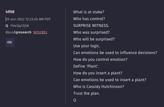The width and height of the screenshot is (164, 107).
Task: Click the chain link permalink icon
Action: 10,42
